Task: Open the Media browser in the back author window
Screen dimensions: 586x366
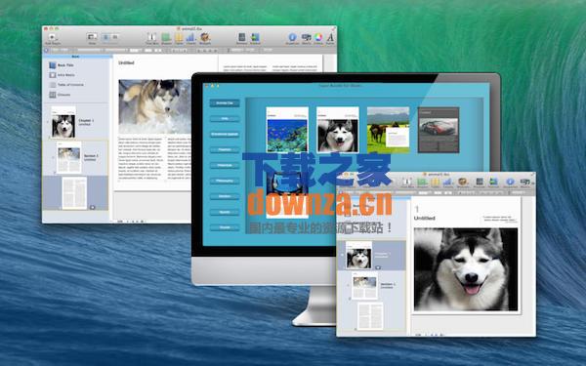Action: tap(306, 37)
